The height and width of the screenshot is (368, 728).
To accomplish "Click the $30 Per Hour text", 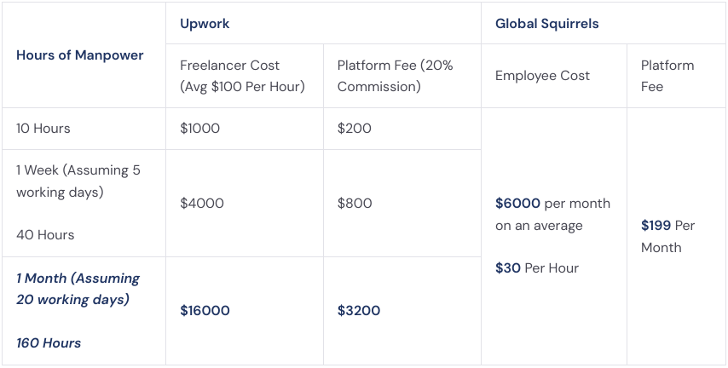I will pyautogui.click(x=537, y=268).
